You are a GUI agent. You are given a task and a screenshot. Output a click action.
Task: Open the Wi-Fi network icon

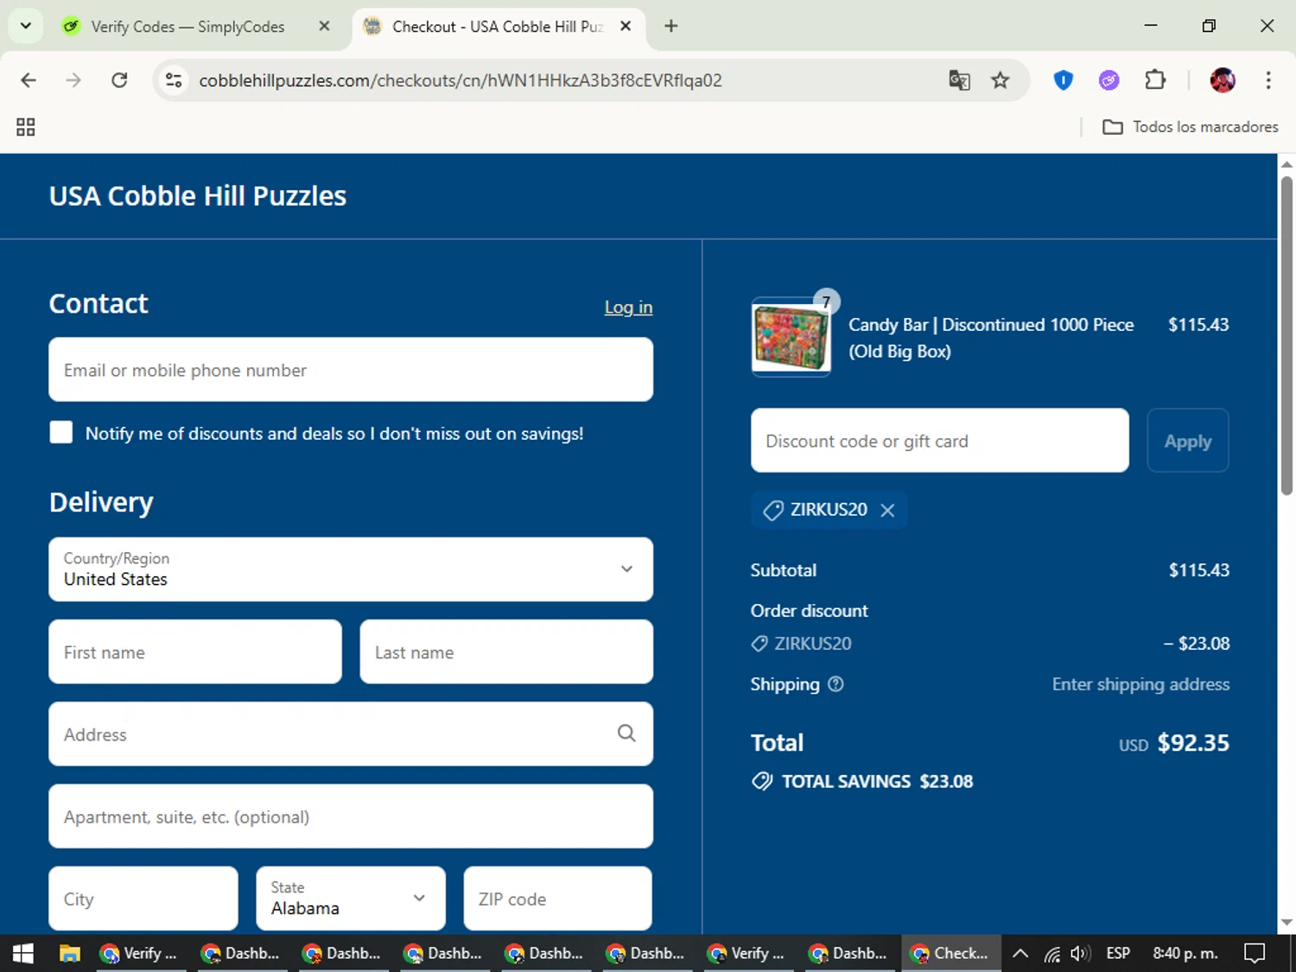1051,954
